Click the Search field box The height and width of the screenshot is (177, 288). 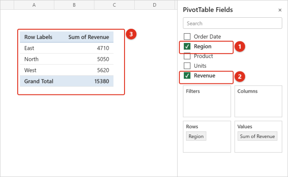tap(232, 23)
